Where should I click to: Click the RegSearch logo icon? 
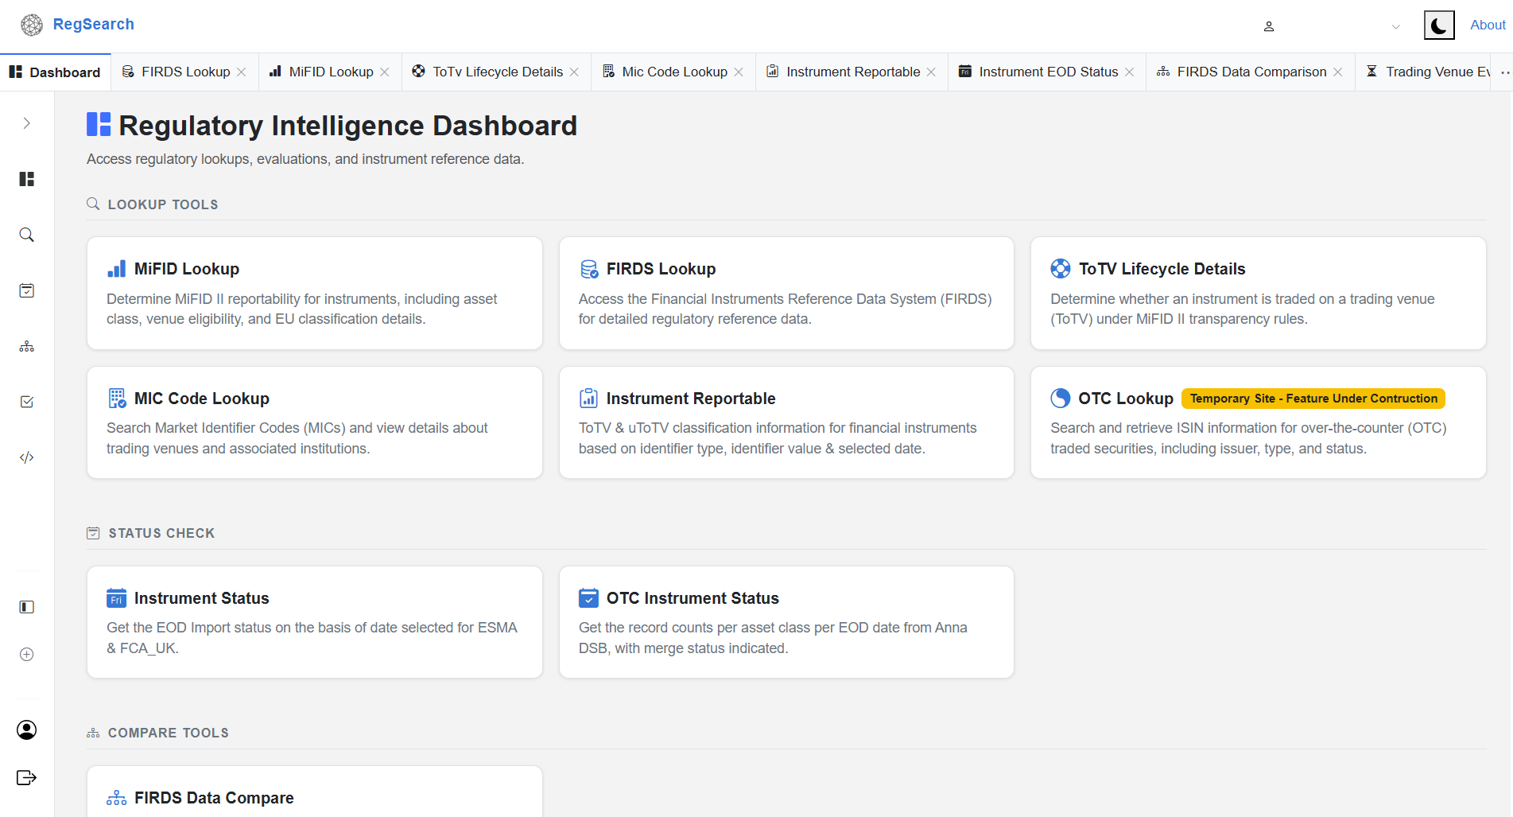32,25
